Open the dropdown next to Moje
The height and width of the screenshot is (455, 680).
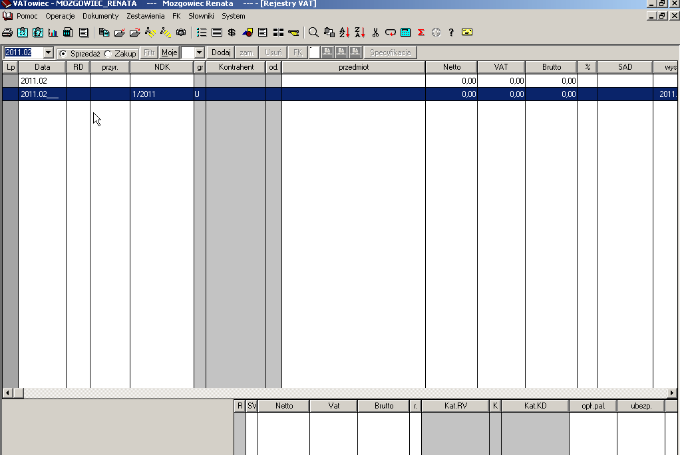[x=199, y=52]
